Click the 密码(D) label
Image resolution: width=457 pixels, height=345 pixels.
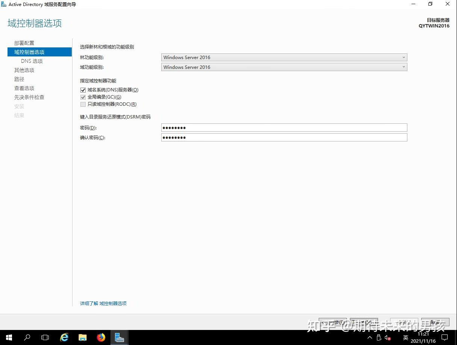point(88,128)
